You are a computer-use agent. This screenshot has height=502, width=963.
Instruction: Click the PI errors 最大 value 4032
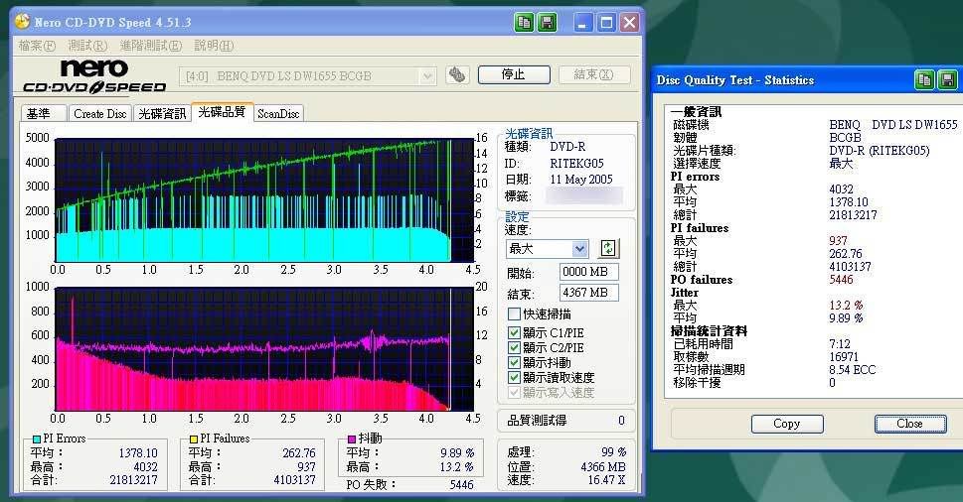tap(841, 189)
